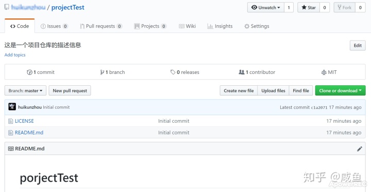Click the repository description text
Image resolution: width=371 pixels, height=192 pixels.
(43, 45)
